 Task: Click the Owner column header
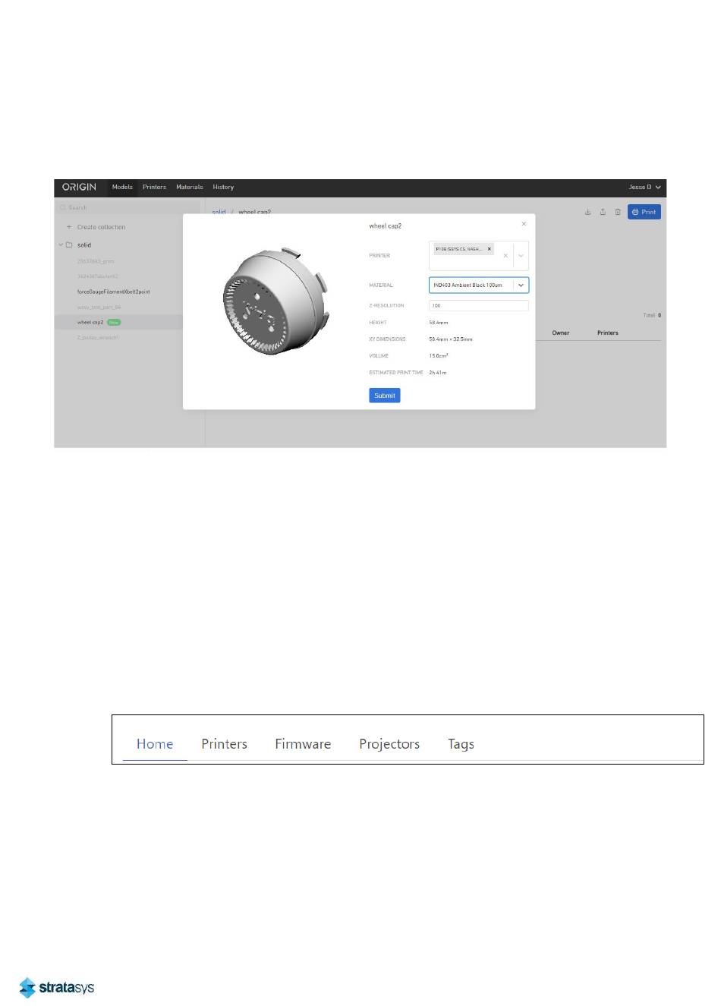tap(561, 333)
